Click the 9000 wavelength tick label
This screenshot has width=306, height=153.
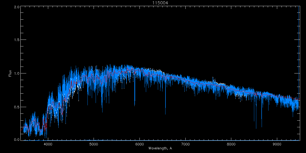pyautogui.click(x=277, y=144)
